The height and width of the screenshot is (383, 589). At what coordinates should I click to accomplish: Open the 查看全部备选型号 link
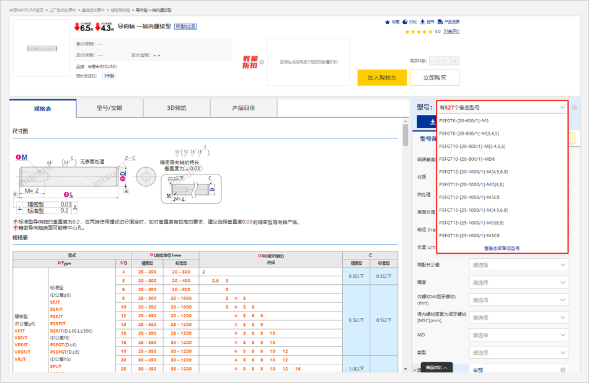[502, 248]
